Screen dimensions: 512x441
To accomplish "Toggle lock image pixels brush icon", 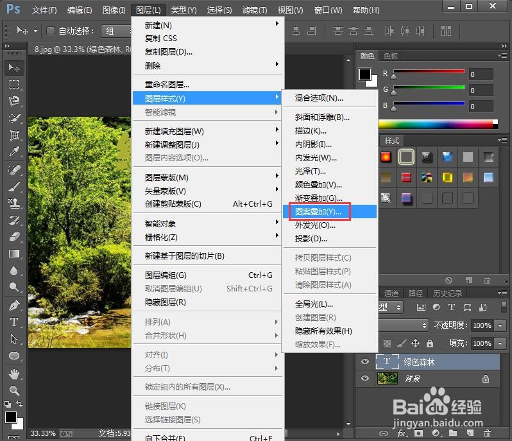I will 401,343.
